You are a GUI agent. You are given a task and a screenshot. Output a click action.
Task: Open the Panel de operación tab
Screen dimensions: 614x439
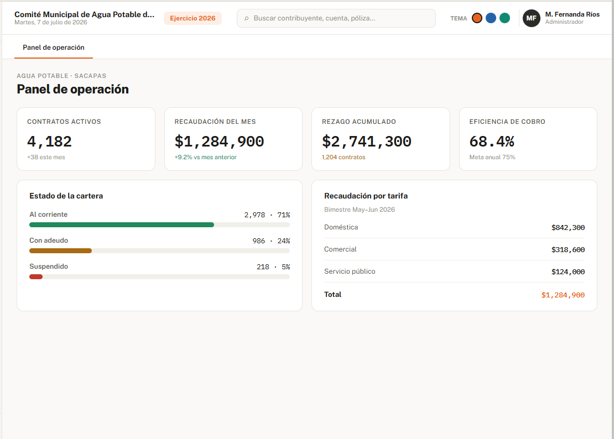pyautogui.click(x=54, y=48)
